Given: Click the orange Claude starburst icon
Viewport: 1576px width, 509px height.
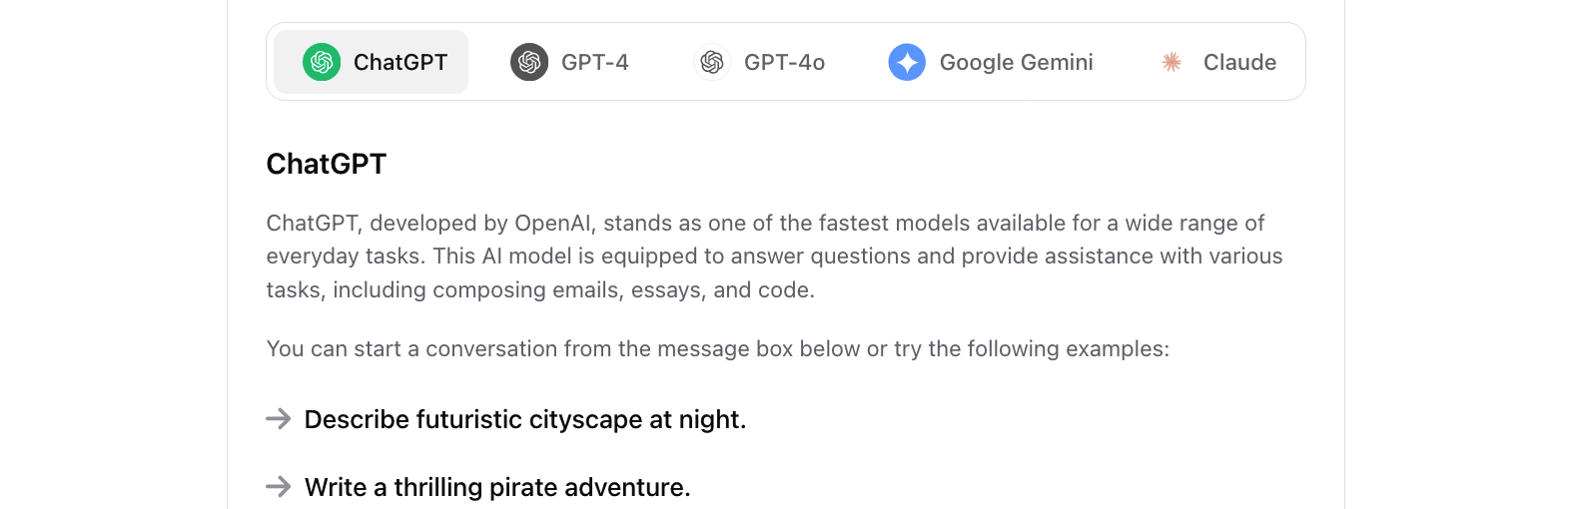Looking at the screenshot, I should [x=1172, y=62].
